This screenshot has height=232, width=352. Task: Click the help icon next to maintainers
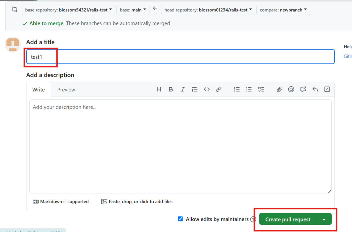click(253, 219)
